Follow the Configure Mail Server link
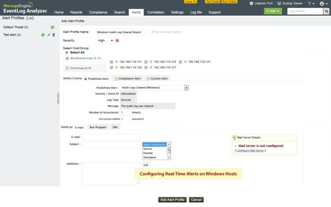This screenshot has width=331, height=207. (x=250, y=150)
